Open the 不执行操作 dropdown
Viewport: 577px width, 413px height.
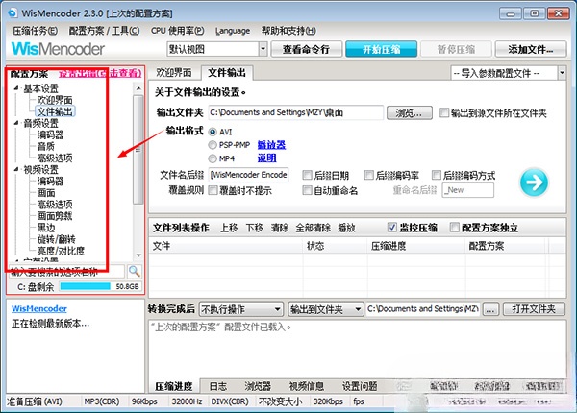[x=241, y=309]
